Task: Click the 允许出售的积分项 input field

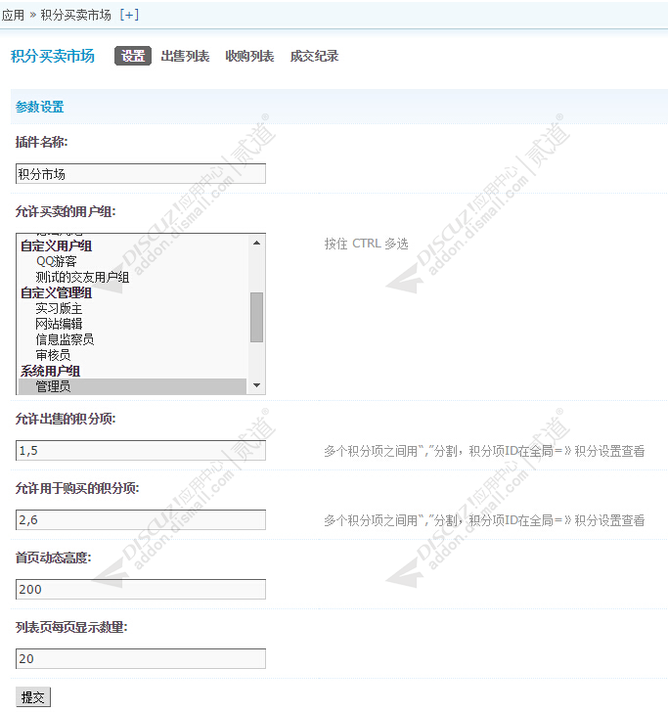Action: click(x=141, y=451)
